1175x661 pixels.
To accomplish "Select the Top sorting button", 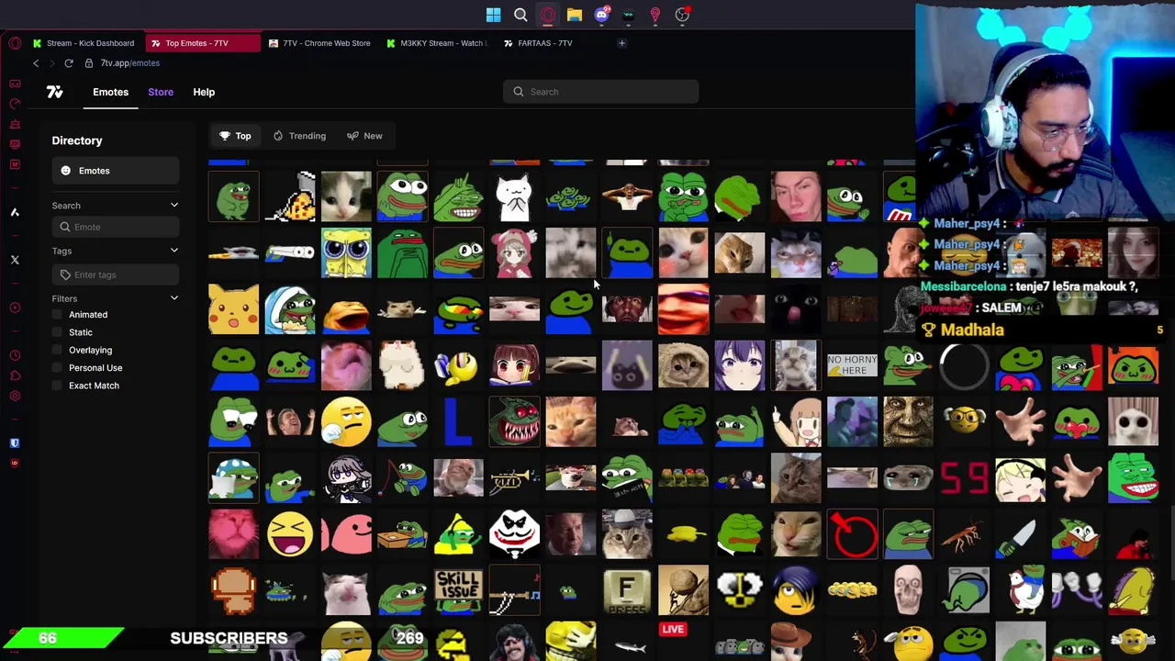I will pyautogui.click(x=235, y=136).
